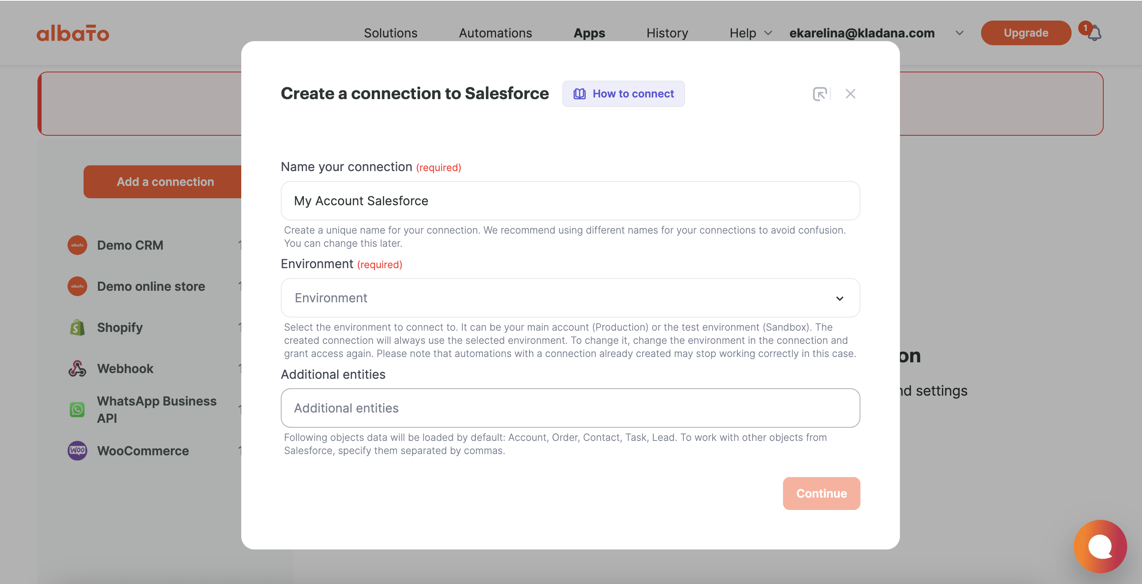The width and height of the screenshot is (1142, 584).
Task: Open the ekarelina@kladana.com account dropdown
Action: pyautogui.click(x=959, y=33)
